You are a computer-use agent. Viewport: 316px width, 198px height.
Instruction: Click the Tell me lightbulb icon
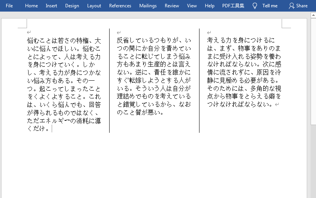click(x=255, y=6)
